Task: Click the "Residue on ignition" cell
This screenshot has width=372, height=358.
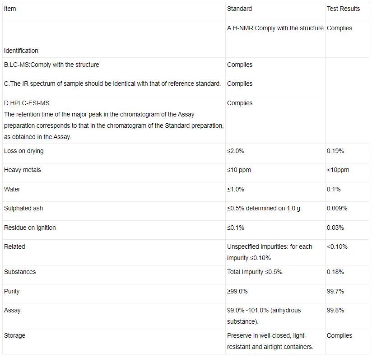Action: (30, 228)
